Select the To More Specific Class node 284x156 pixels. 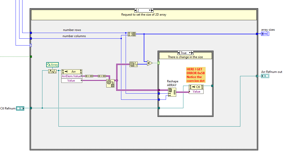52,71
